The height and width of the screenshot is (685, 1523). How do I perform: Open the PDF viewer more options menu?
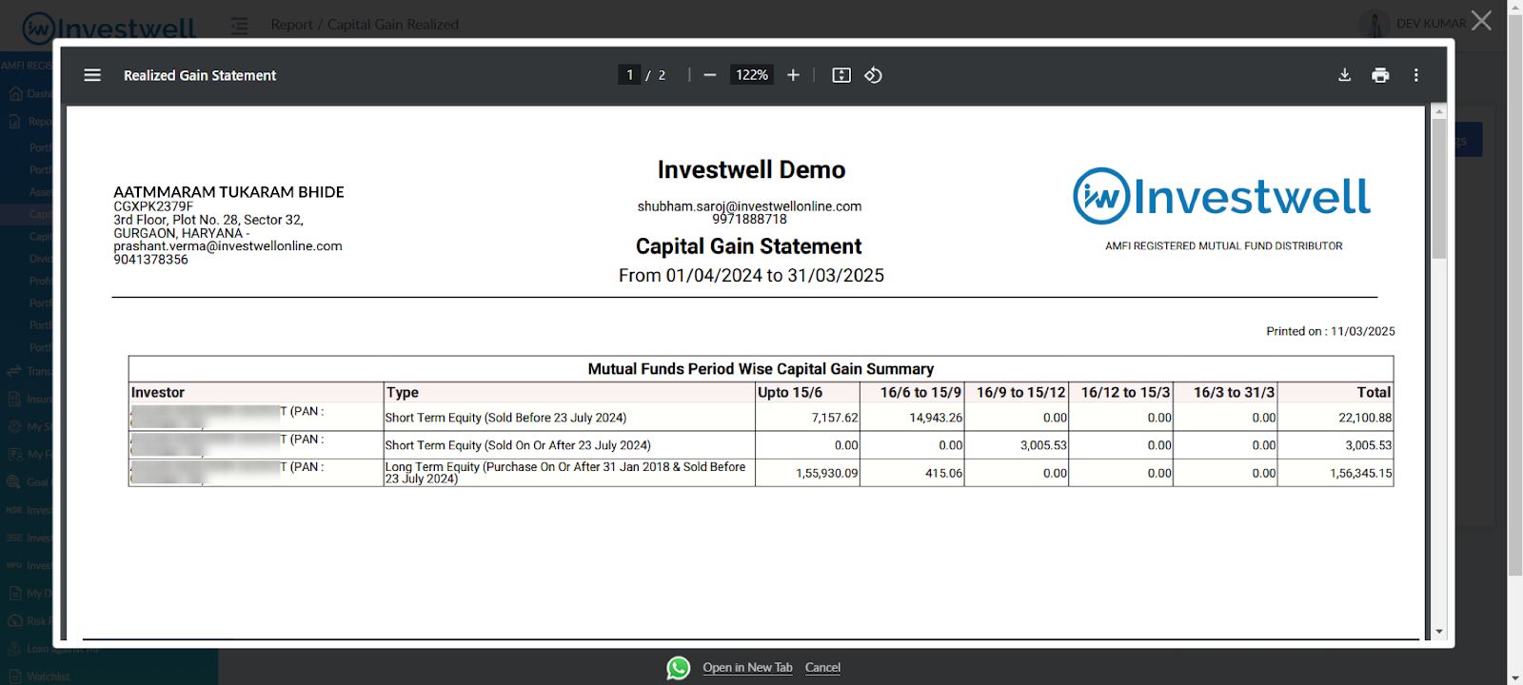pos(1416,75)
